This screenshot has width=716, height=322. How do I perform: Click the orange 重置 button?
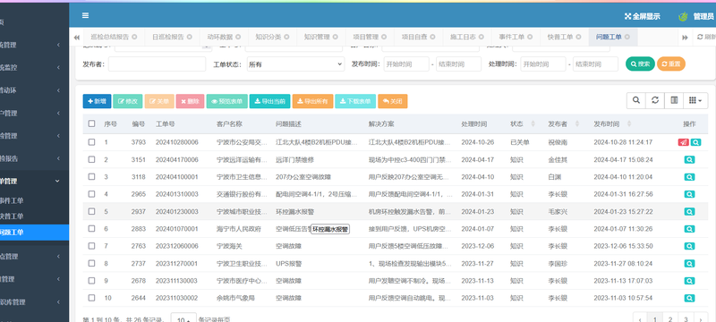click(671, 64)
